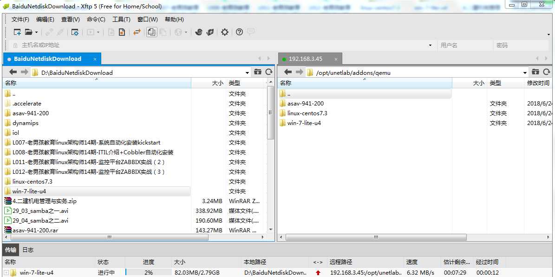Select the iol folder

[16, 133]
